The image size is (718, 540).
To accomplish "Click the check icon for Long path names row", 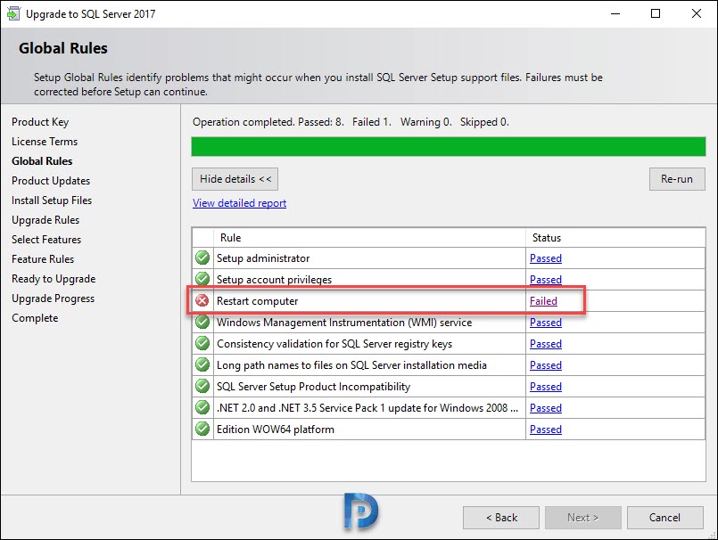I will pos(202,364).
